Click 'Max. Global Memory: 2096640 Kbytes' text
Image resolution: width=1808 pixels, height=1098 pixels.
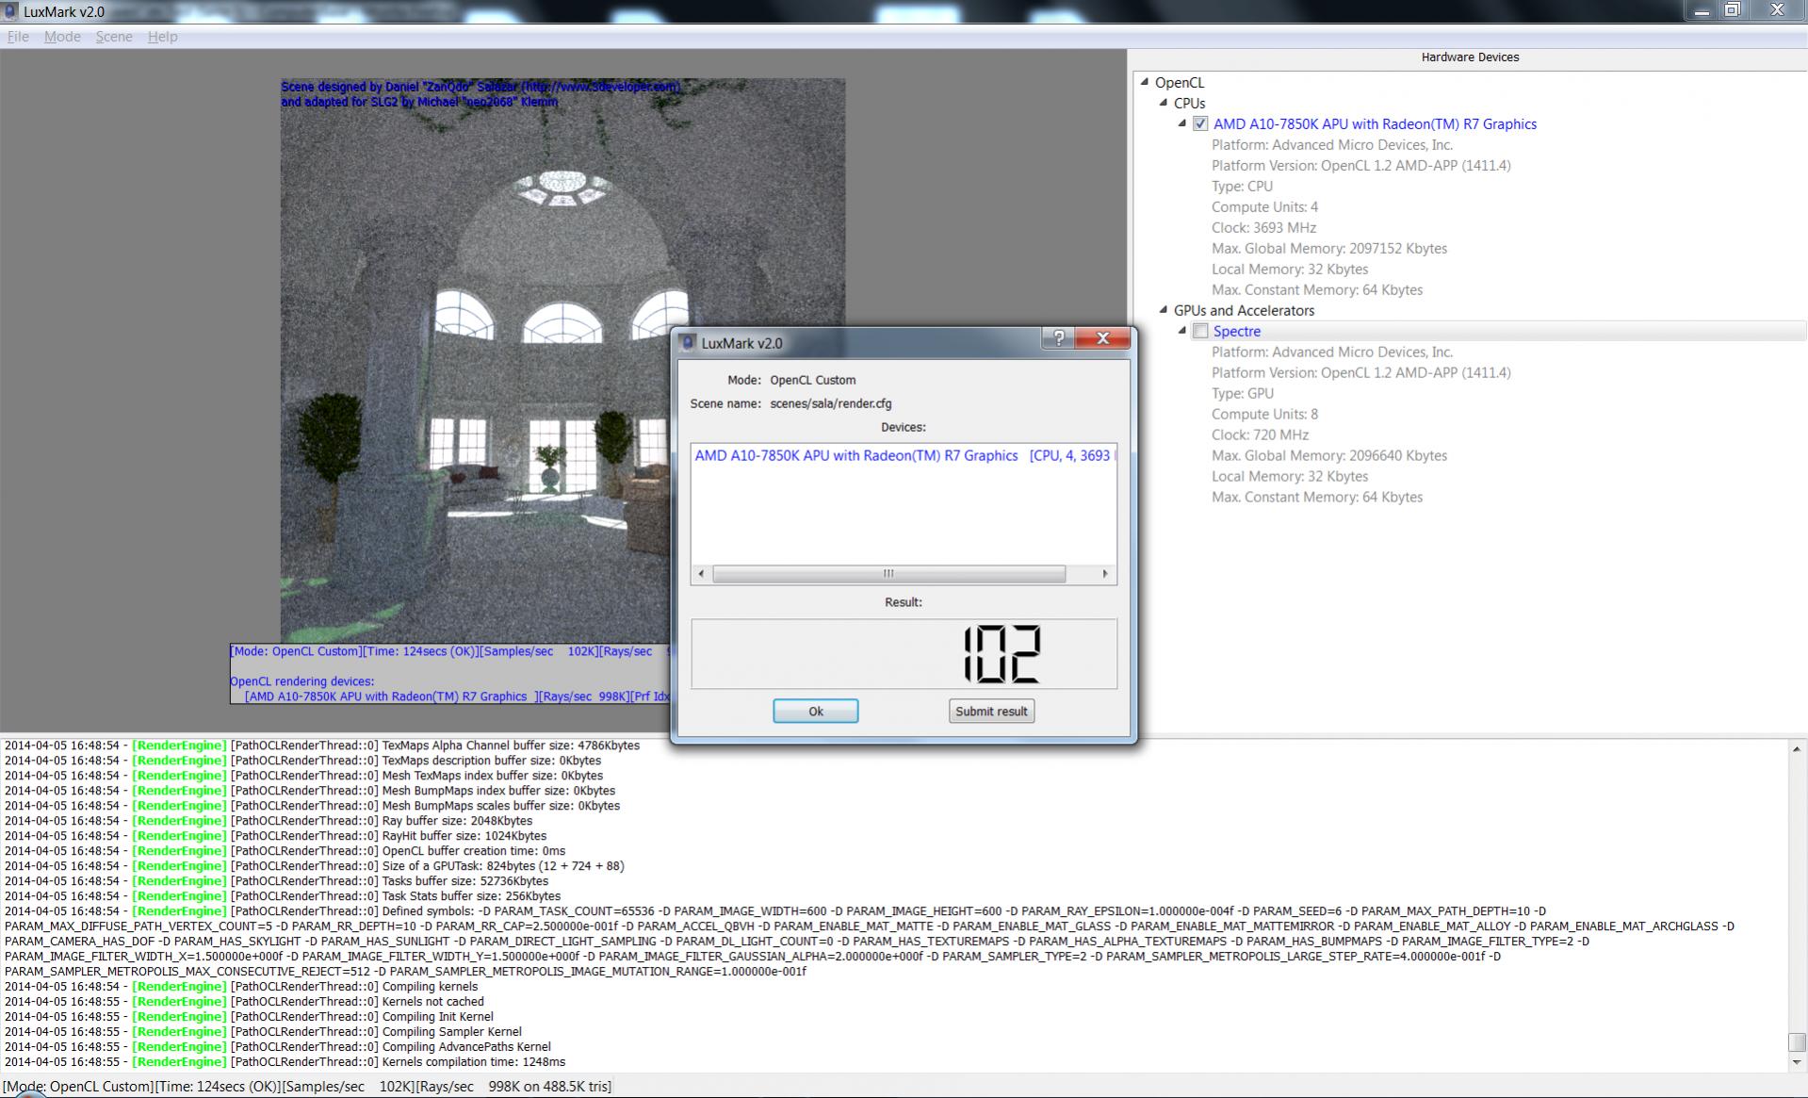pos(1329,455)
